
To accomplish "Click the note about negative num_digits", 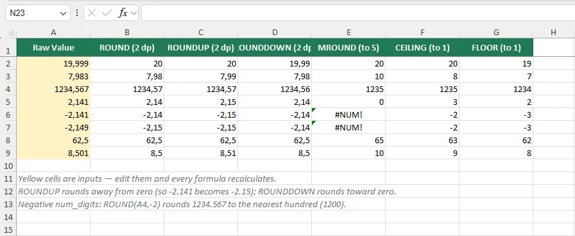I will pos(182,204).
